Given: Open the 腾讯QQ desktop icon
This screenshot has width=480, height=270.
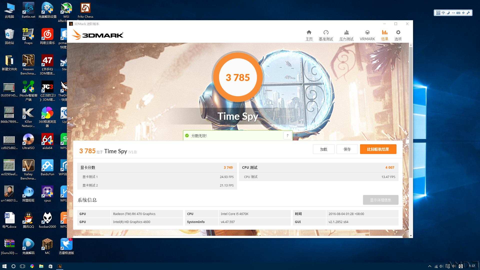Looking at the screenshot, I should 28,220.
